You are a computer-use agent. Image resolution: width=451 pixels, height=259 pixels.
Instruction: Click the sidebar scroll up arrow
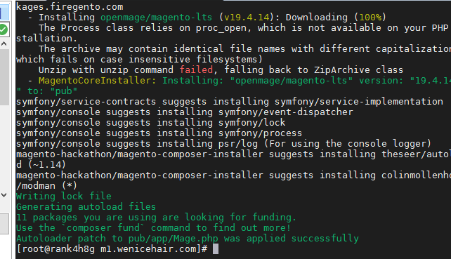(x=4, y=44)
